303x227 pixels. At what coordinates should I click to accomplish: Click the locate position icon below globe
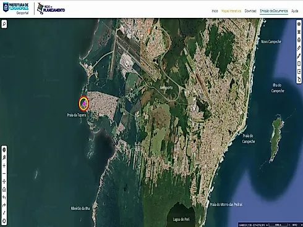[4, 158]
